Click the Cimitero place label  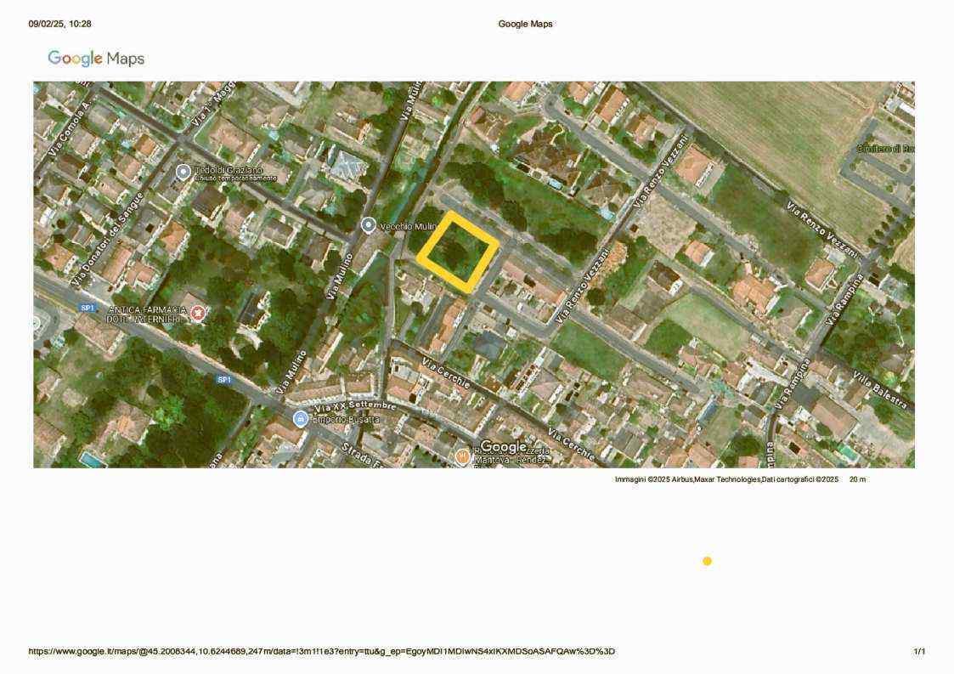coord(884,149)
